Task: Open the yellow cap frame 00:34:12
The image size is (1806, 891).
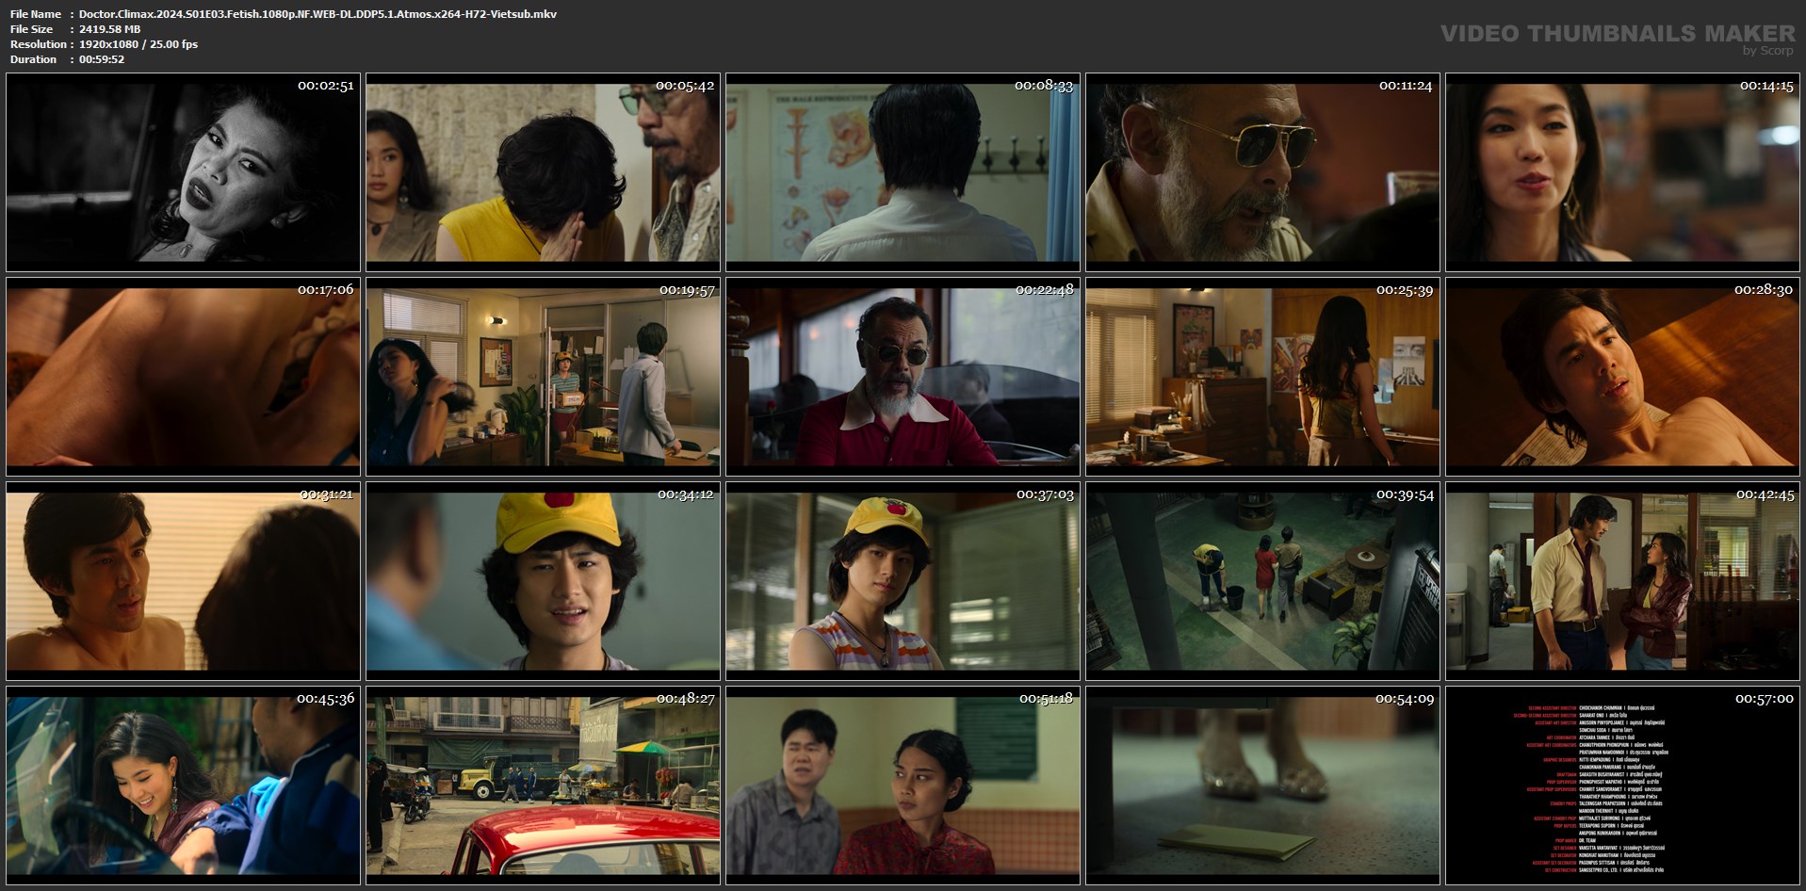Action: point(543,581)
